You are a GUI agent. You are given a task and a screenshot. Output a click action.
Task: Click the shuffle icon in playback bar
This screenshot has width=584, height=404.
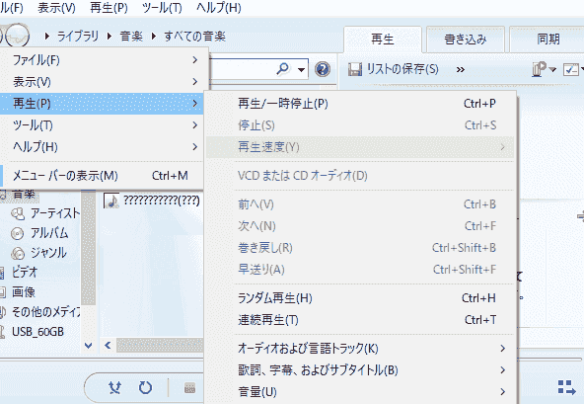[x=115, y=388]
